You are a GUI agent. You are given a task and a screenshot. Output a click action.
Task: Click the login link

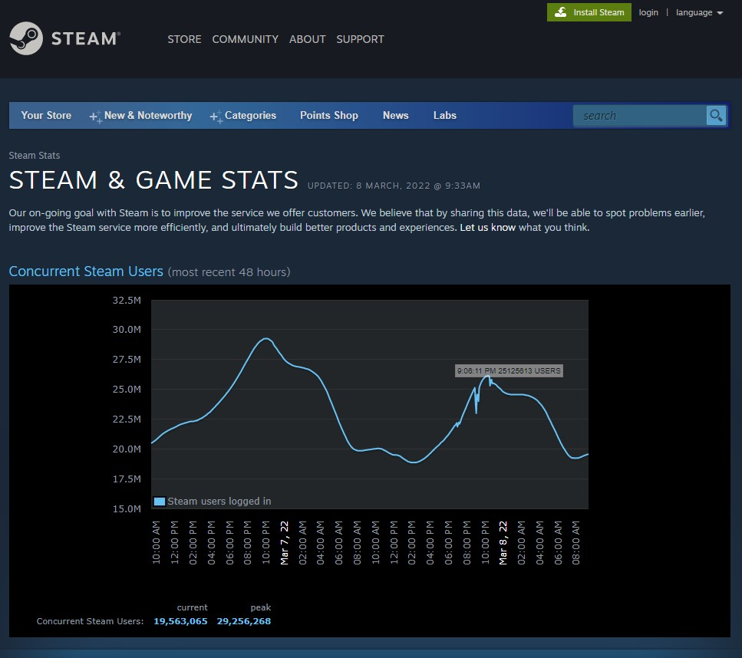(648, 12)
